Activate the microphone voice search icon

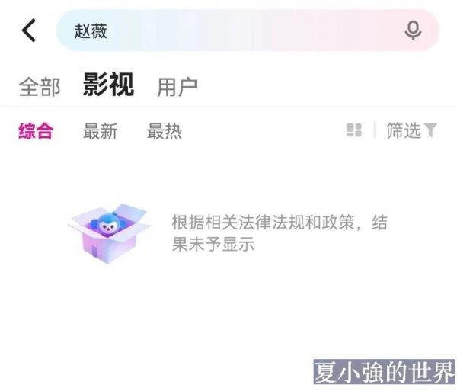413,30
